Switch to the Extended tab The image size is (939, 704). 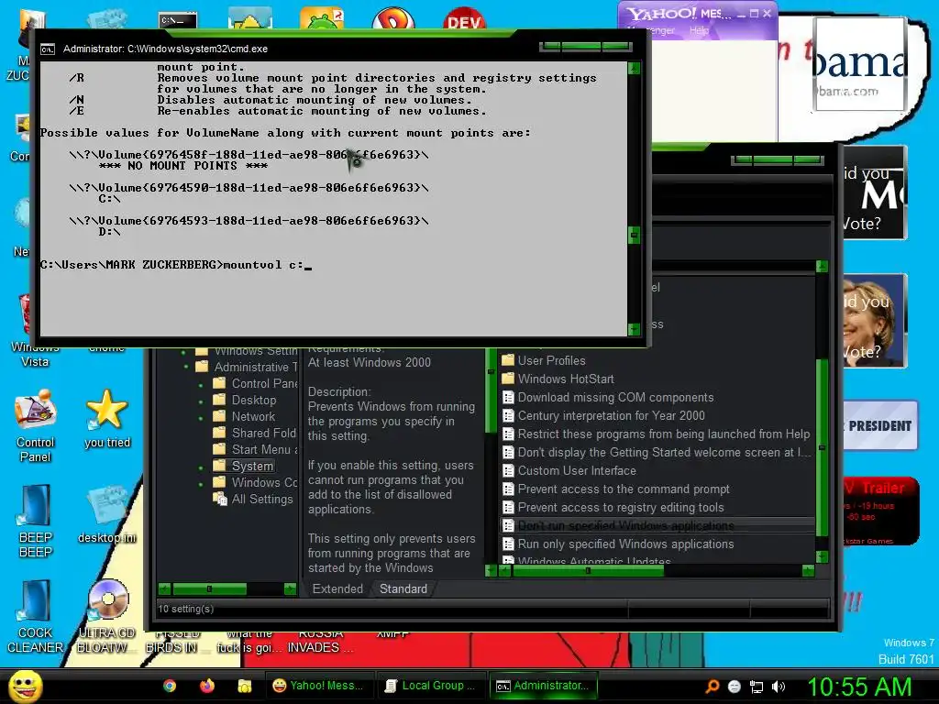pyautogui.click(x=337, y=588)
